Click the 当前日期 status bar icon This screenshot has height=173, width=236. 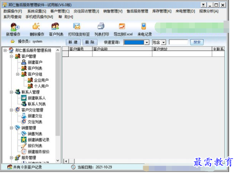click(x=73, y=167)
